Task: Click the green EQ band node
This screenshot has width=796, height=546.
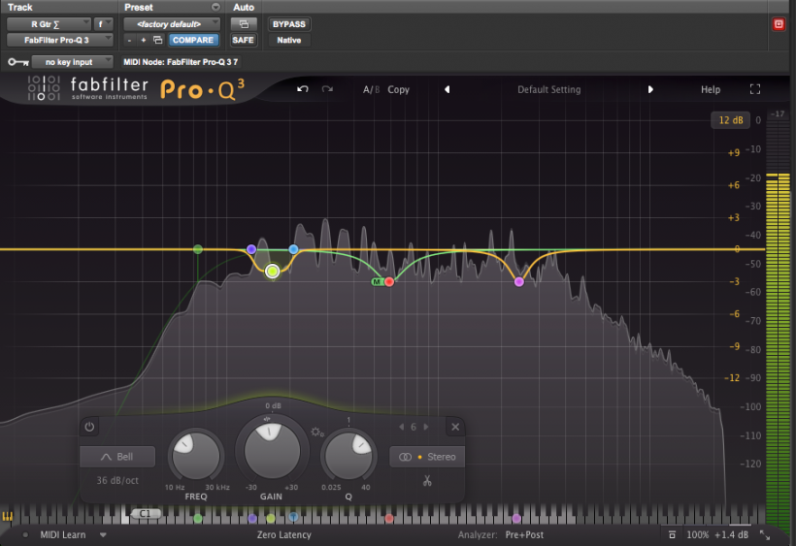Action: (198, 249)
